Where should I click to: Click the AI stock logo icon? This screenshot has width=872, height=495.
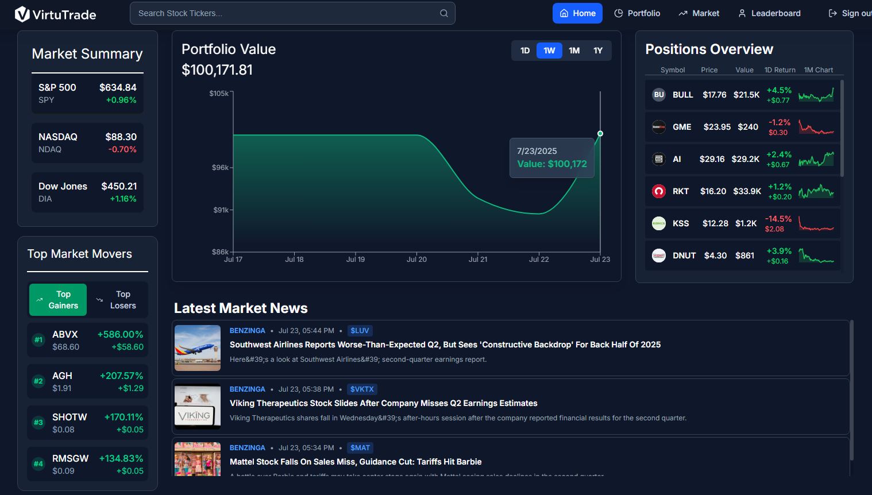(x=659, y=159)
